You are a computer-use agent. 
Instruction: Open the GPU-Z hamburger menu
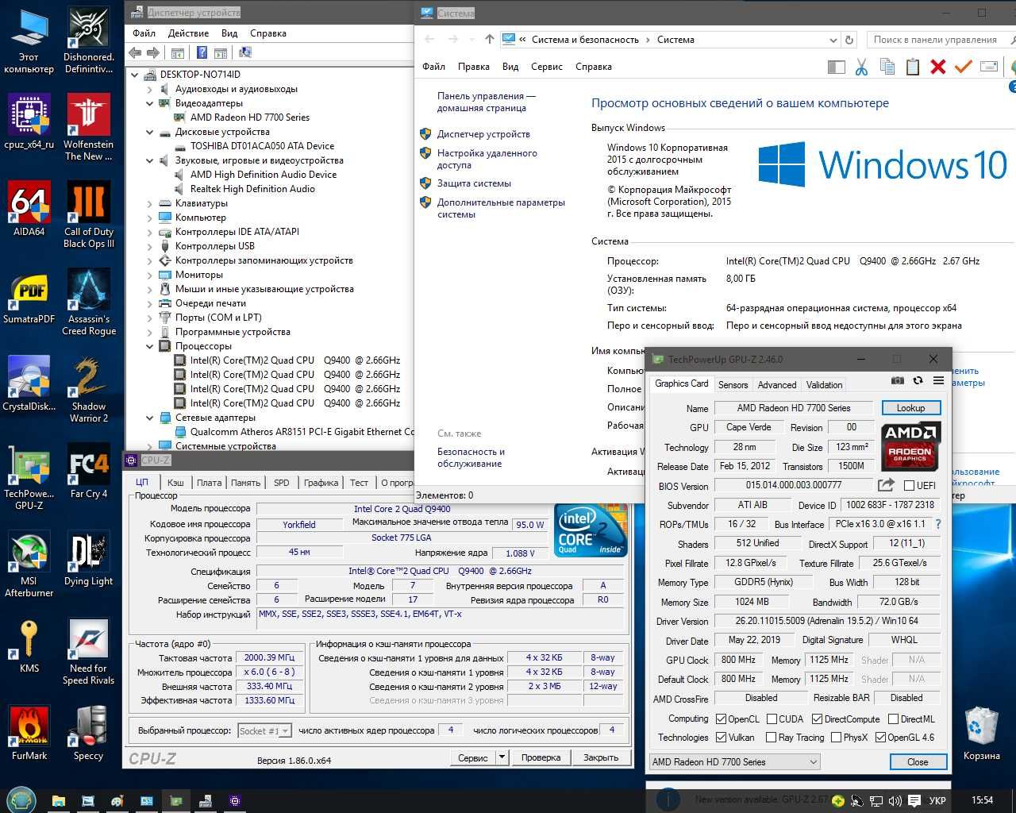click(x=938, y=381)
